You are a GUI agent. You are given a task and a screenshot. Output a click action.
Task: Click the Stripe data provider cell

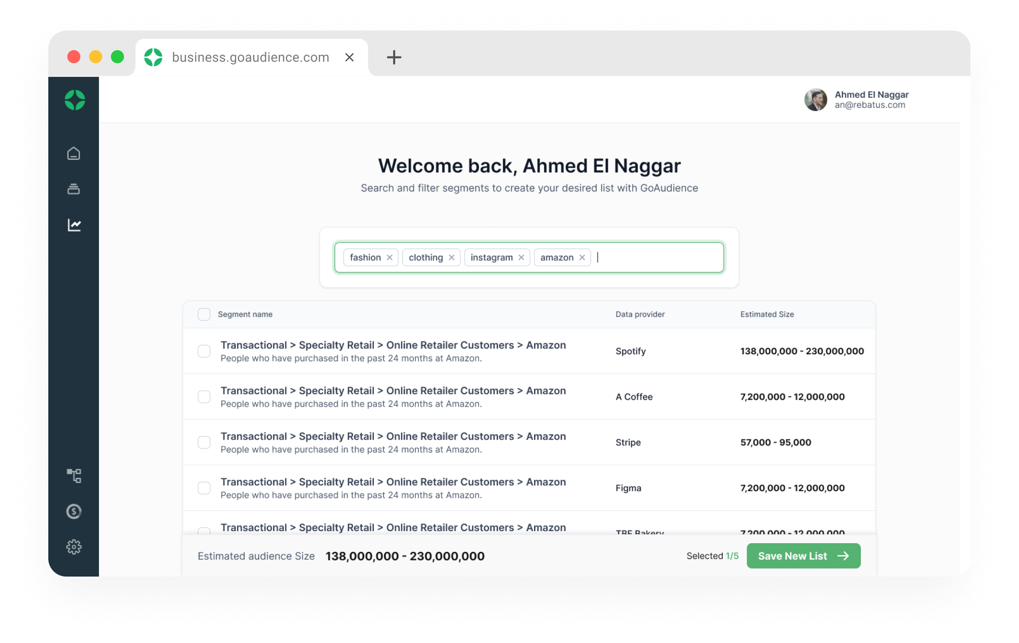click(x=628, y=442)
